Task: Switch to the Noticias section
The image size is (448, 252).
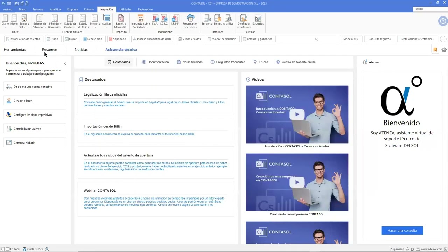Action: point(81,50)
